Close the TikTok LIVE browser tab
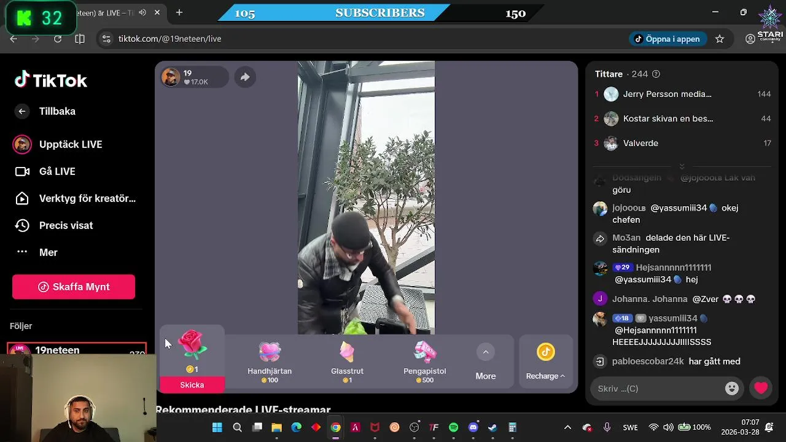Screen dimensions: 786x442 tap(157, 12)
